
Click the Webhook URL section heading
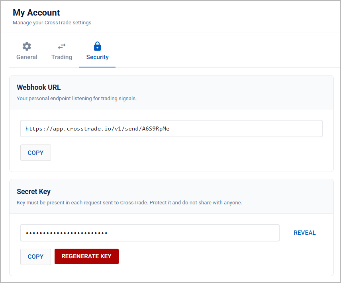(39, 87)
